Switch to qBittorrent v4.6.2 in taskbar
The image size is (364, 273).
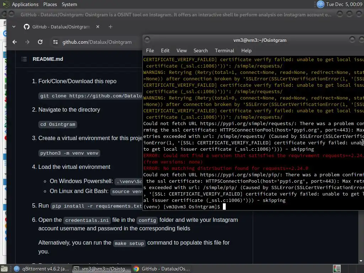pos(42,269)
